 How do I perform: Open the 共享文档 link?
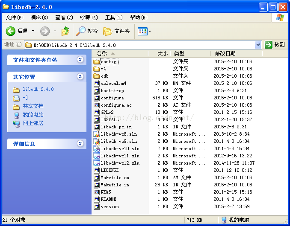point(33,106)
